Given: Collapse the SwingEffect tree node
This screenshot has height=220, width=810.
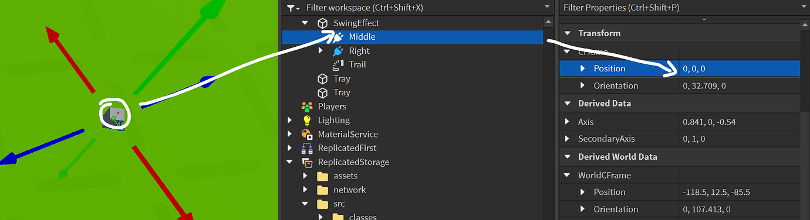Looking at the screenshot, I should click(x=305, y=23).
